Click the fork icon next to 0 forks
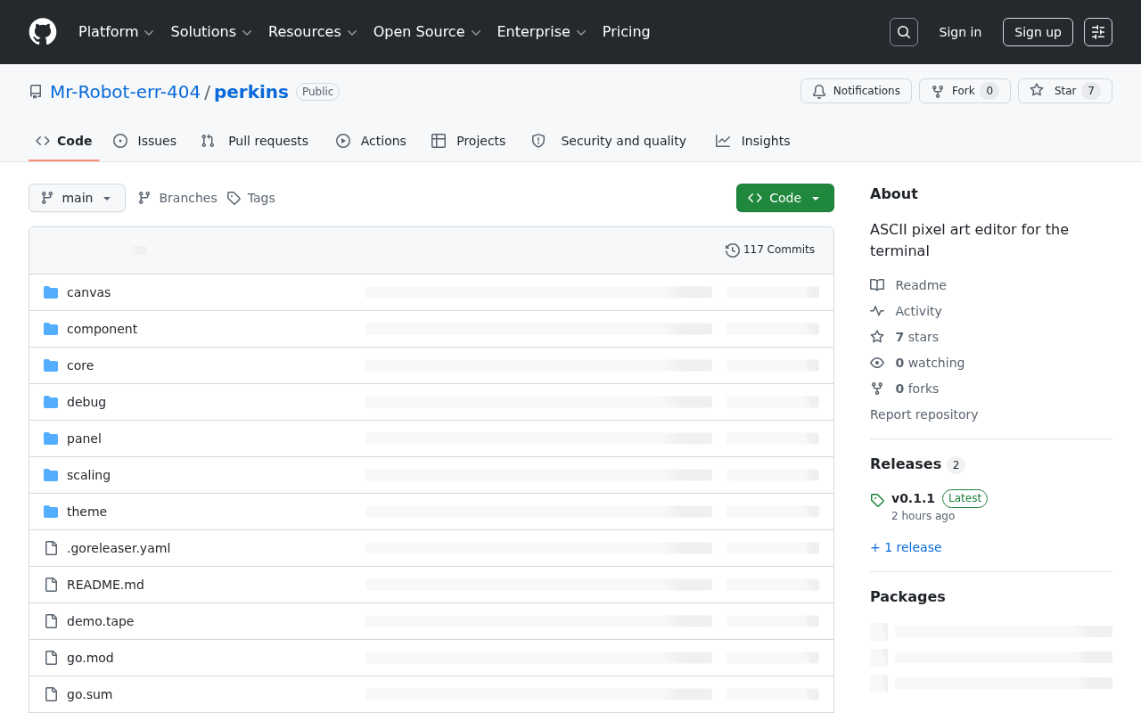The height and width of the screenshot is (713, 1141). pos(877,389)
